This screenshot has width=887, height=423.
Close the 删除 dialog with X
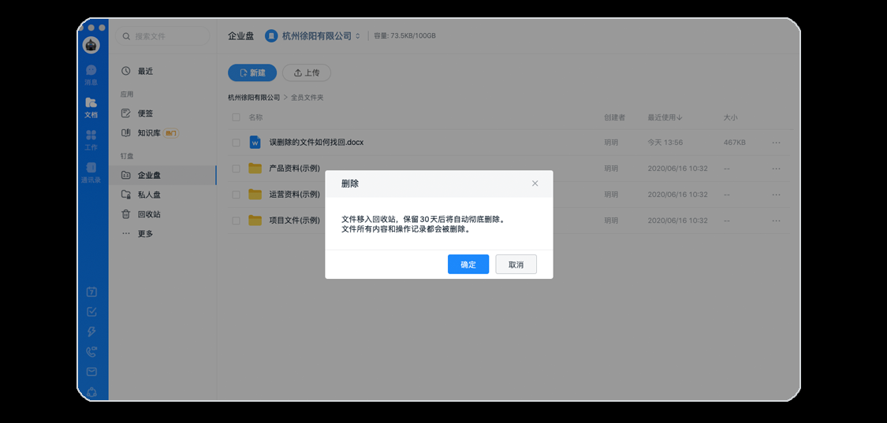(x=535, y=184)
